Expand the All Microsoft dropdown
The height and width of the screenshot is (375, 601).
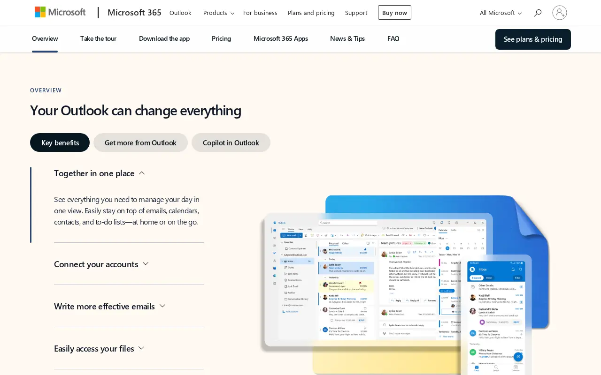(501, 13)
